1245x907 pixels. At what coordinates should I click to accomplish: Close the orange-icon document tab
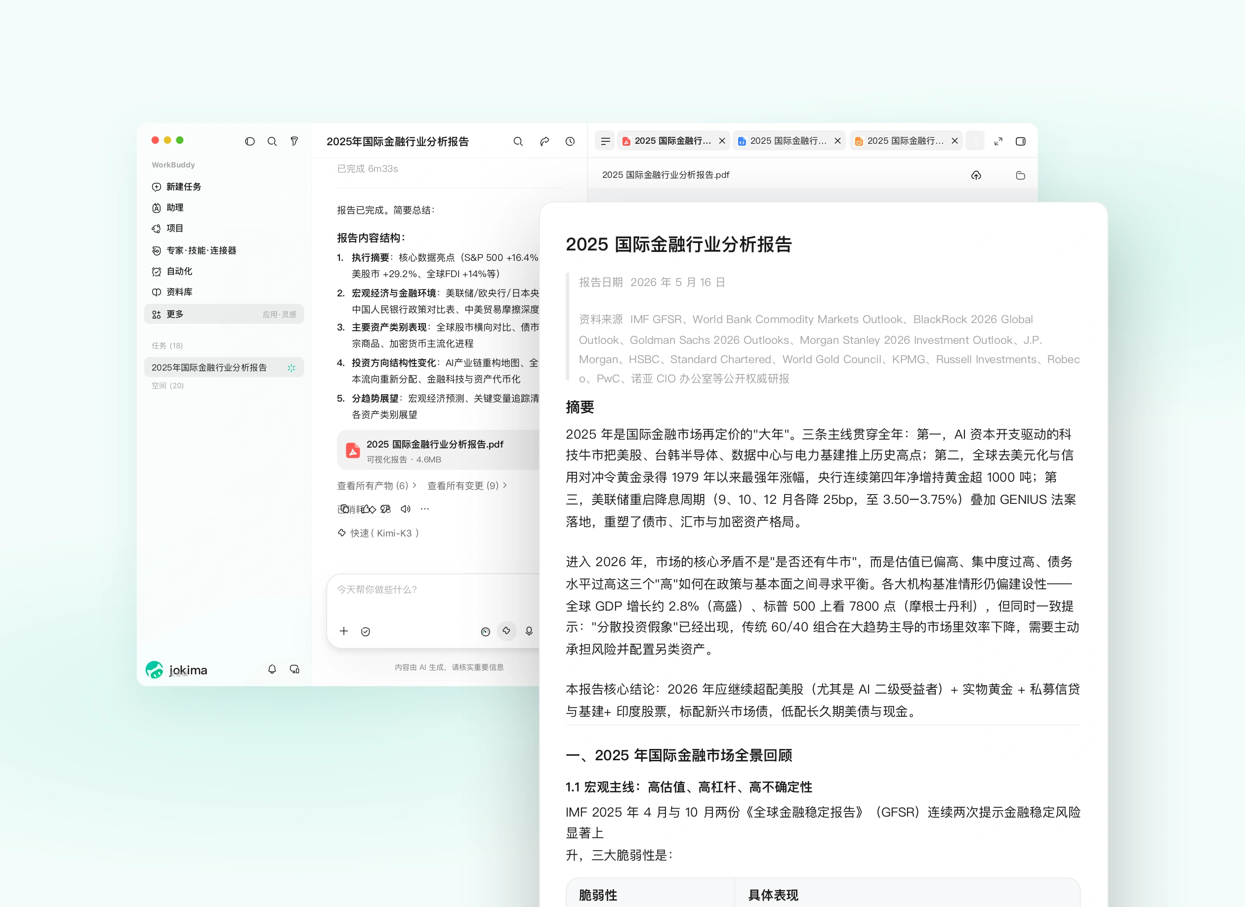click(x=954, y=141)
